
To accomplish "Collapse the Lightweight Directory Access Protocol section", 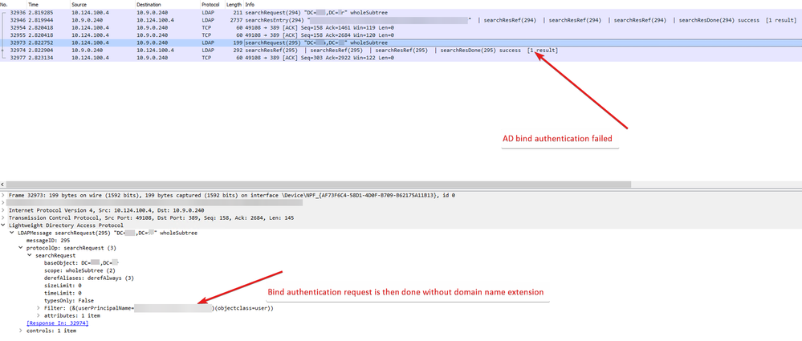I will (3, 225).
